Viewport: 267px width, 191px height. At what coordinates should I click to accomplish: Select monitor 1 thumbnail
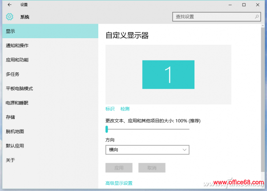tap(168, 75)
